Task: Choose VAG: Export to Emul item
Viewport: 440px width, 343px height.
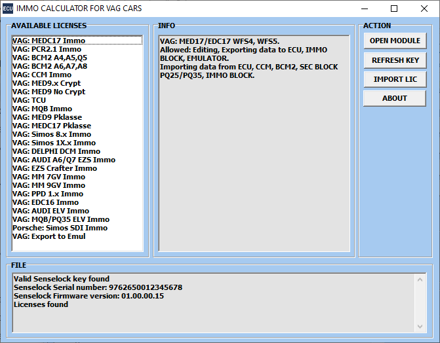Action: (x=49, y=236)
